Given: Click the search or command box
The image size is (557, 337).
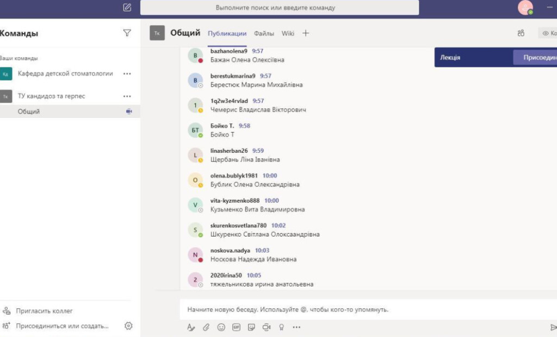Looking at the screenshot, I should 280,8.
